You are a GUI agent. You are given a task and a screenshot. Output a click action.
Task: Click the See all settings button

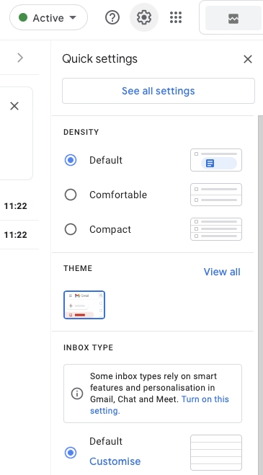click(159, 91)
